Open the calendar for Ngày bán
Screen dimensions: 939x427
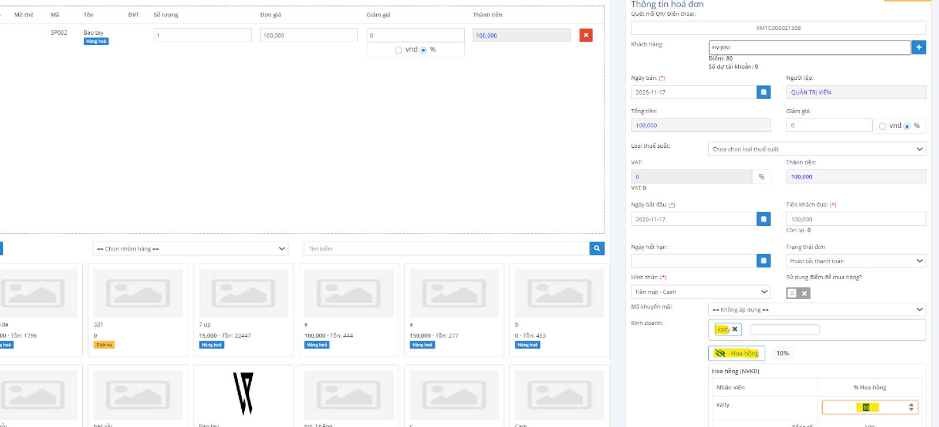(x=764, y=92)
